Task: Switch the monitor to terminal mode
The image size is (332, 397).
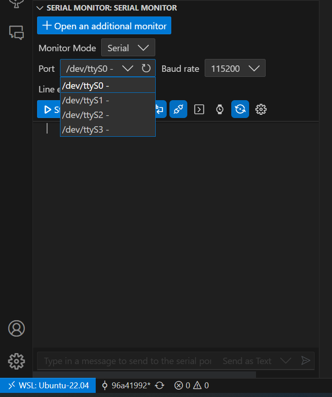Action: coord(199,109)
